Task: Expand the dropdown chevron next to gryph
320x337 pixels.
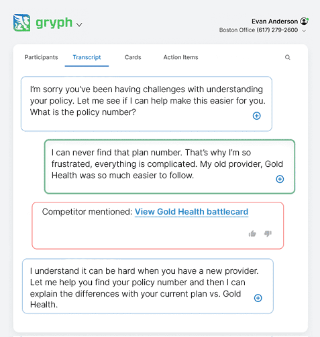Action: (79, 24)
